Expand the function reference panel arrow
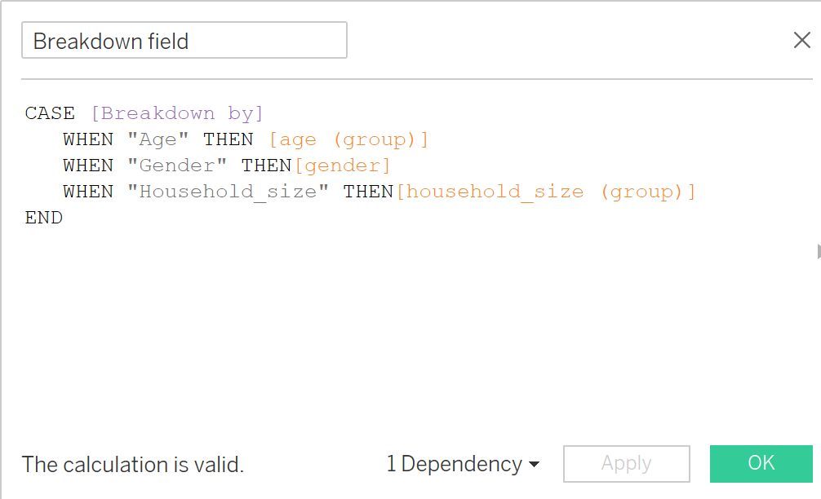This screenshot has height=499, width=821. tap(818, 251)
